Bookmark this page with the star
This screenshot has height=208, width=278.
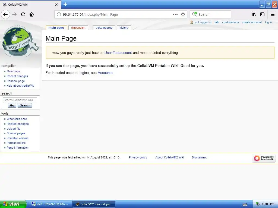[x=183, y=15]
